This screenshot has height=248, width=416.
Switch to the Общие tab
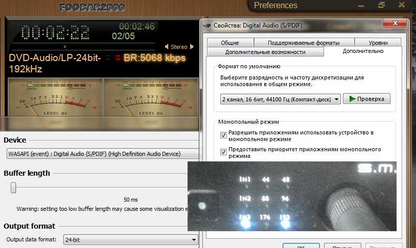(230, 43)
